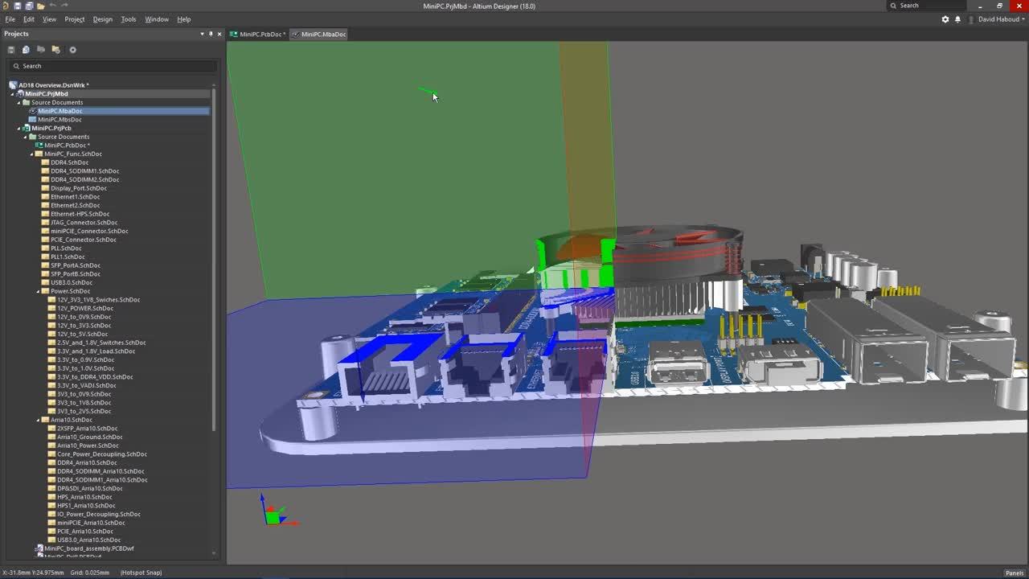
Task: Open Altium preferences with the gear icon near top right
Action: [945, 18]
